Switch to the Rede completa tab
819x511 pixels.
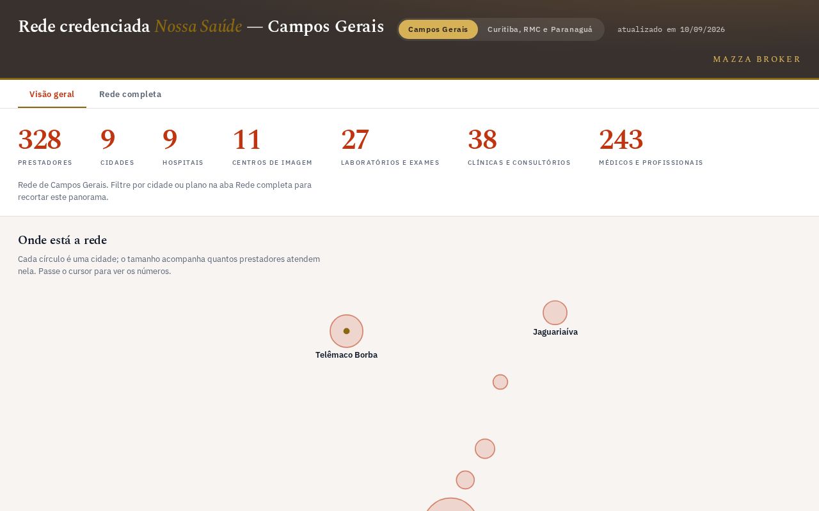131,94
